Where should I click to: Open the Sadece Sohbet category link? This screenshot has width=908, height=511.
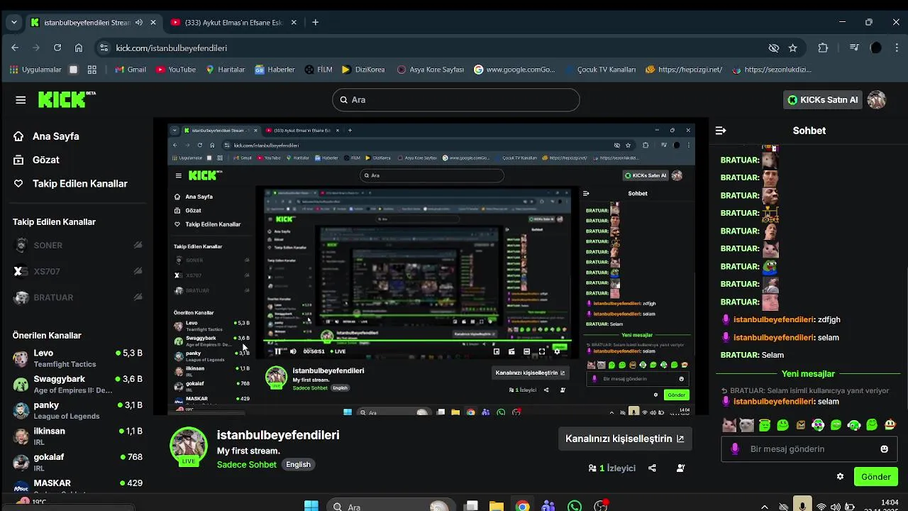point(247,465)
